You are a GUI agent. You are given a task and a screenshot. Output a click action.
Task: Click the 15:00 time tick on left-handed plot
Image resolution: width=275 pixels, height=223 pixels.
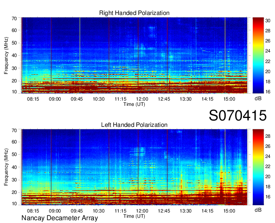coord(229,211)
